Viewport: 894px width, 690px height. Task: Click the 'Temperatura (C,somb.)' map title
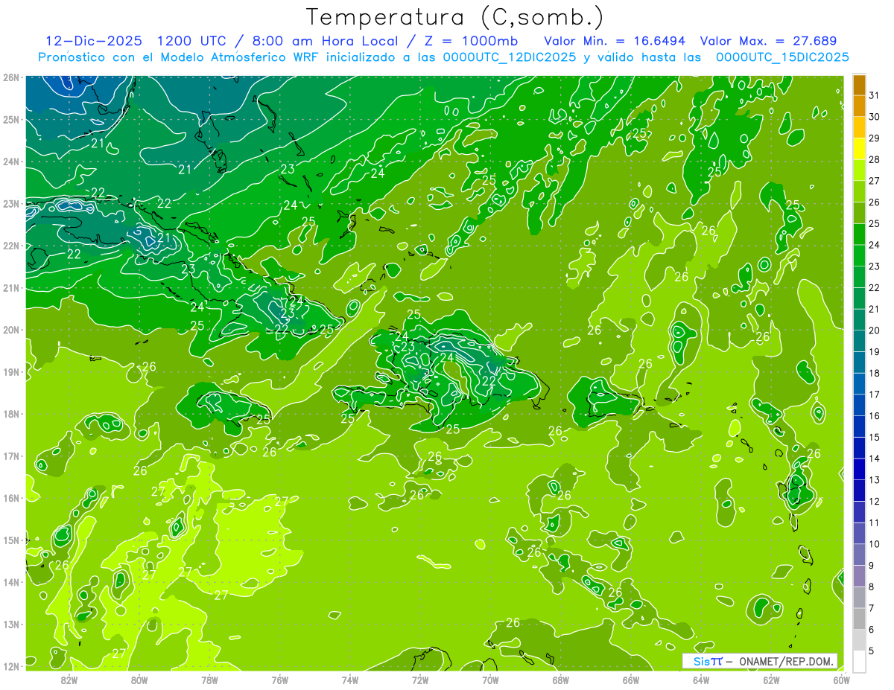pyautogui.click(x=455, y=18)
